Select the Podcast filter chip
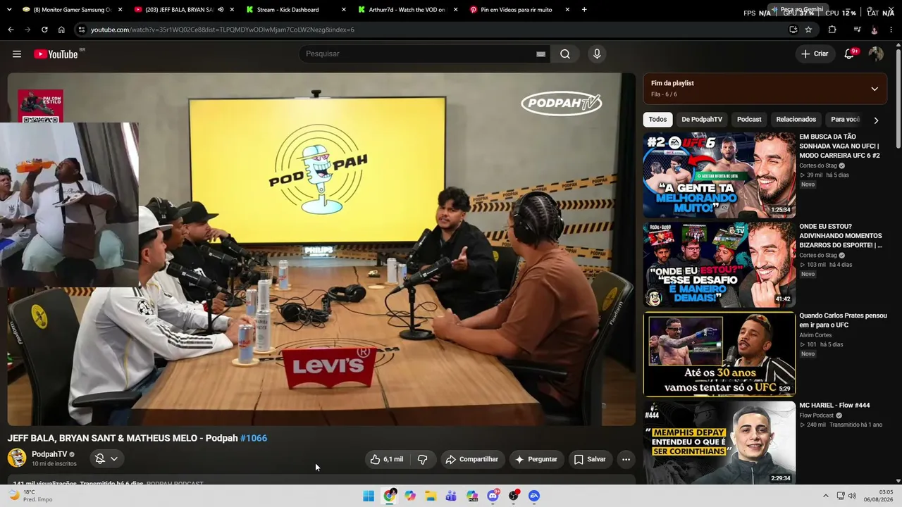This screenshot has height=507, width=902. pyautogui.click(x=749, y=120)
